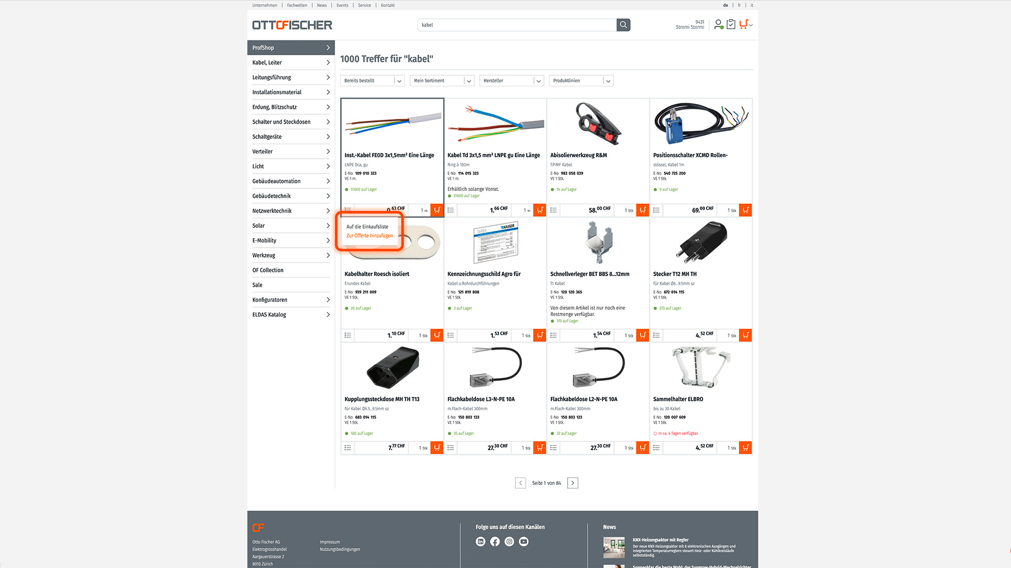Viewport: 1011px width, 568px height.
Task: Expand the Produktlinien dropdown
Action: 581,80
